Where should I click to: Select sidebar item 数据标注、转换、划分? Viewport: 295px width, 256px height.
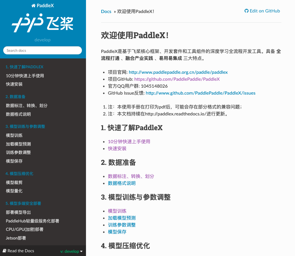pyautogui.click(x=27, y=106)
